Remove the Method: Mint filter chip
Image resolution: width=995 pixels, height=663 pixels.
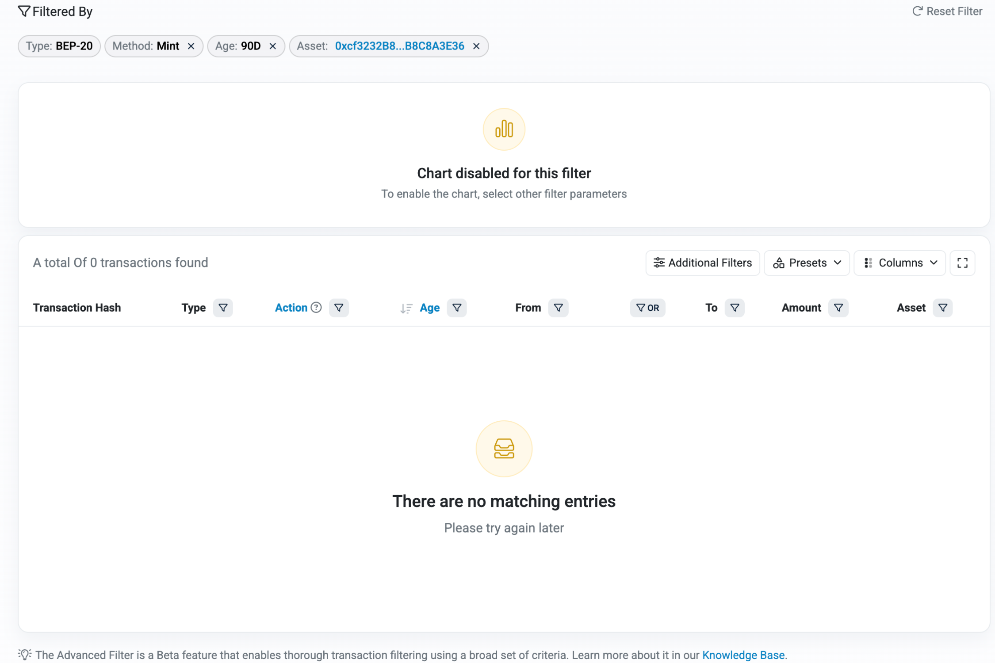[x=191, y=46]
